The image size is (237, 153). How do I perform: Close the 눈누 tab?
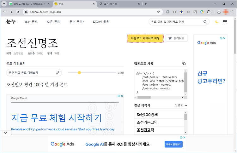[x=94, y=4]
